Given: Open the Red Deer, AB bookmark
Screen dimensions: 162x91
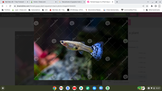Looking at the screenshot, I should point(57,10).
